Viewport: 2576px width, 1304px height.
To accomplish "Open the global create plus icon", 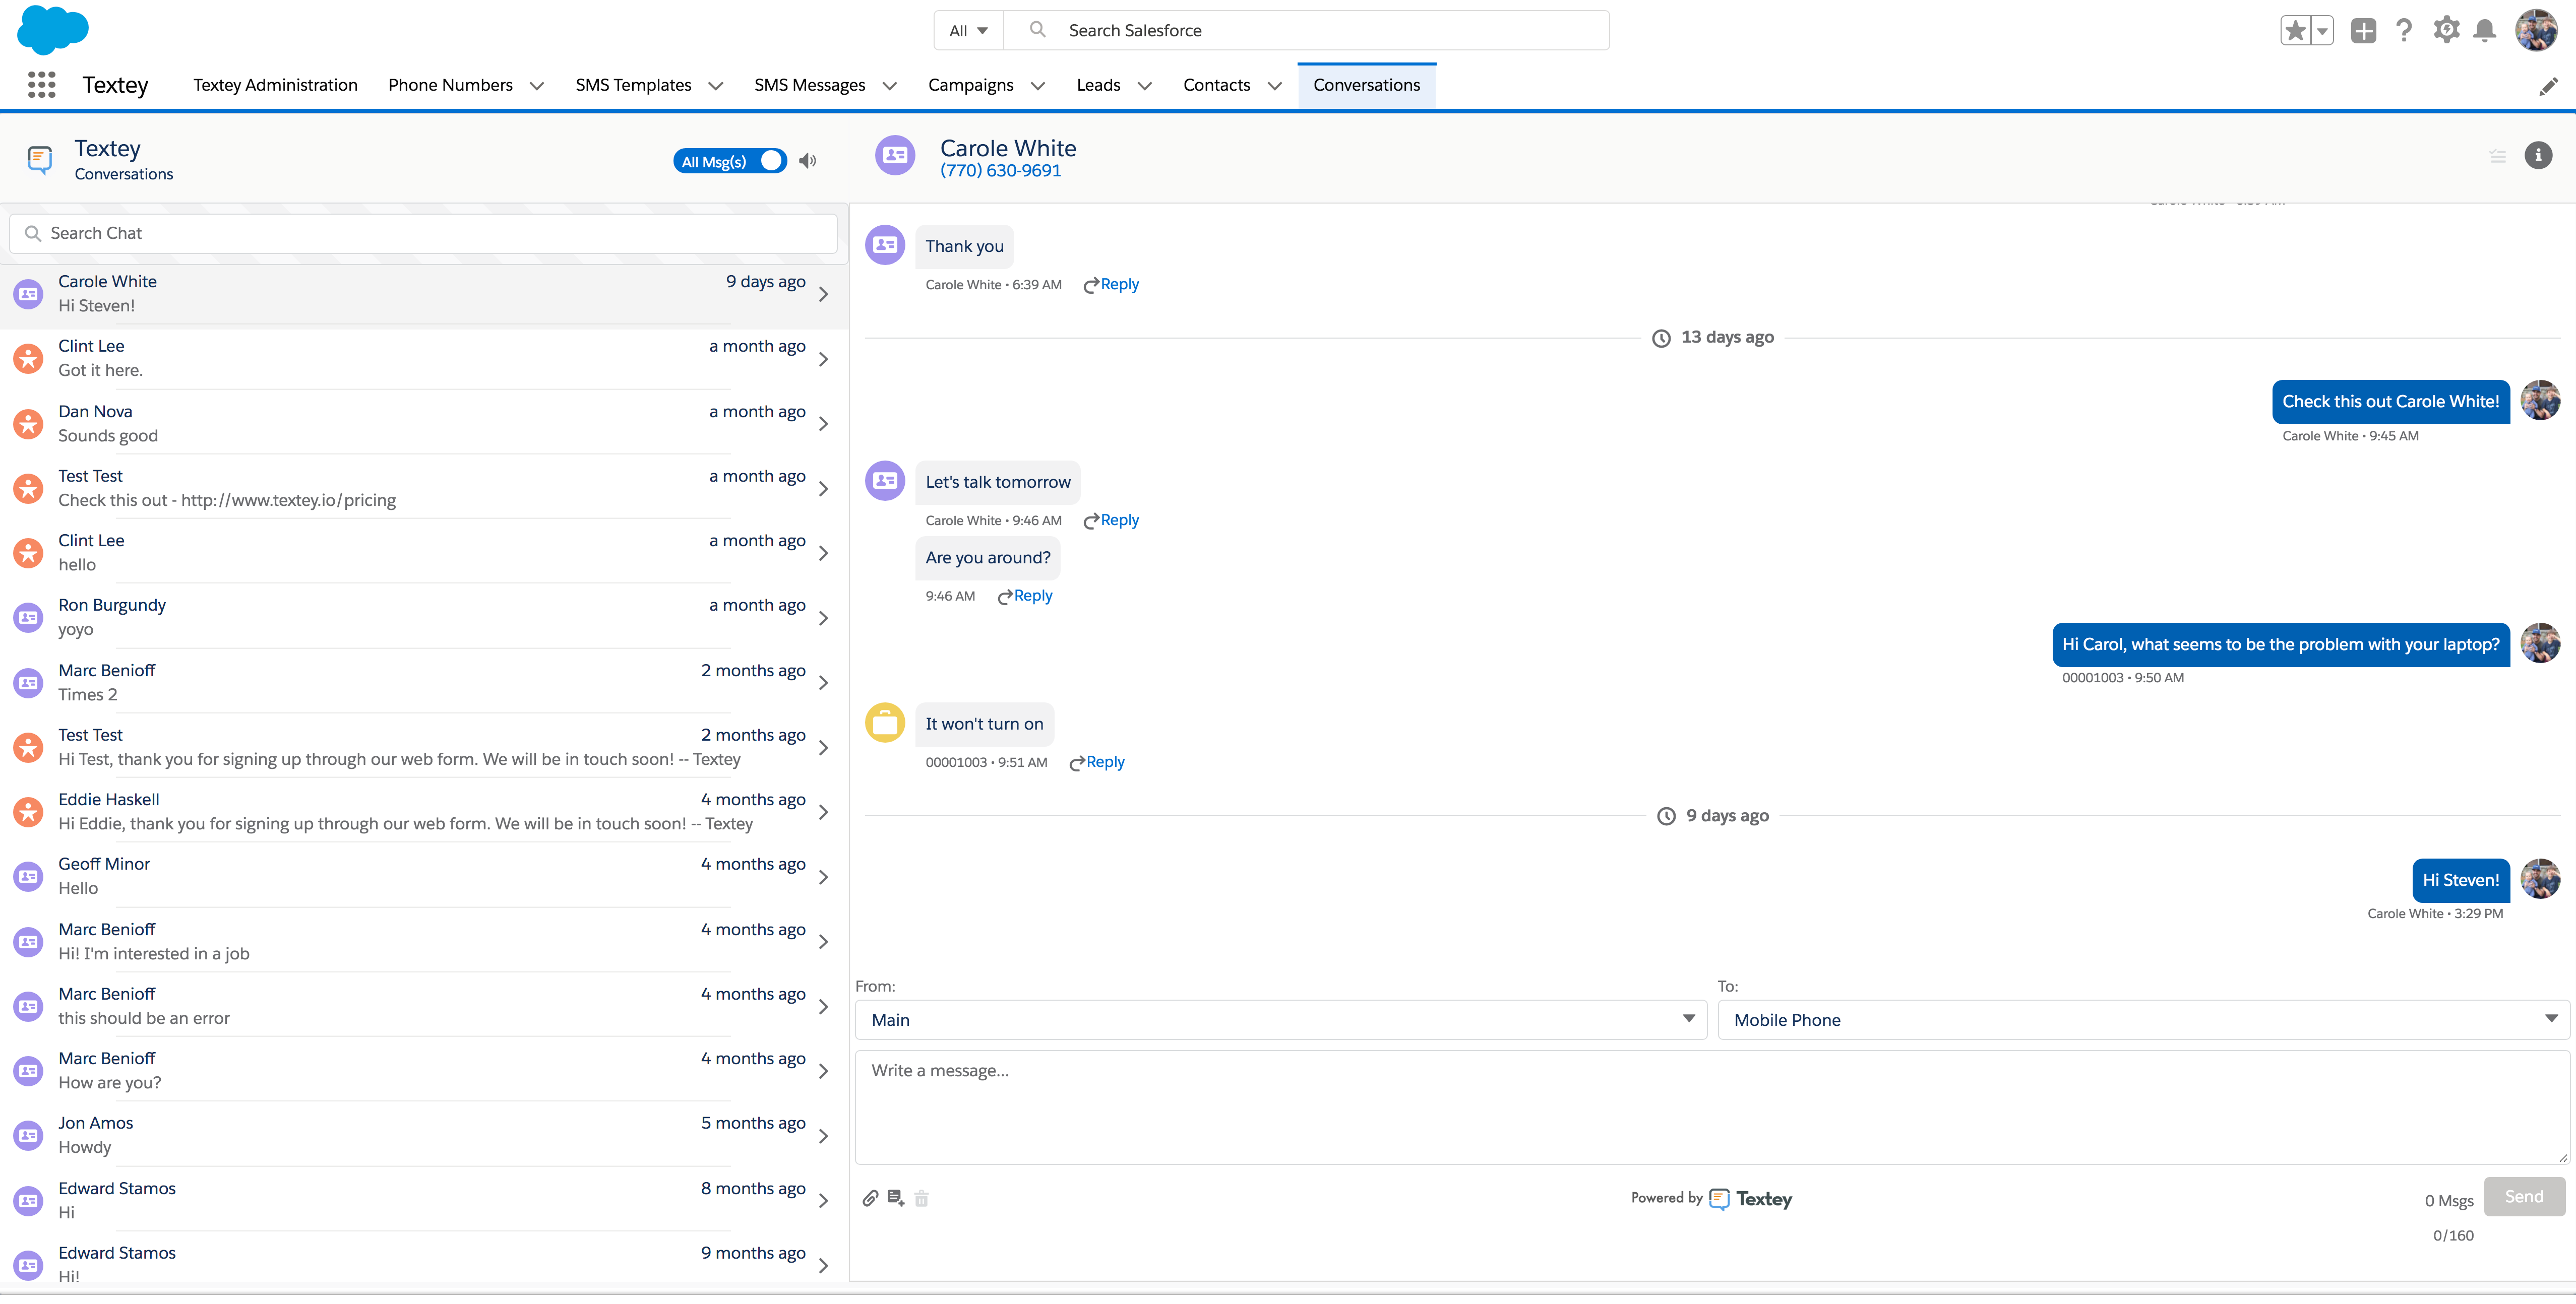I will [2363, 31].
